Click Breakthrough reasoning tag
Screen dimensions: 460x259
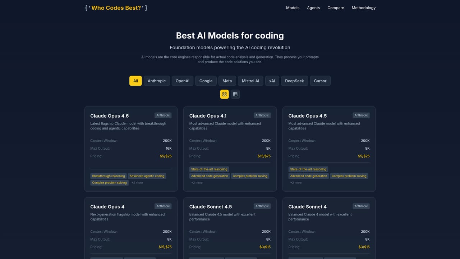[x=109, y=176]
